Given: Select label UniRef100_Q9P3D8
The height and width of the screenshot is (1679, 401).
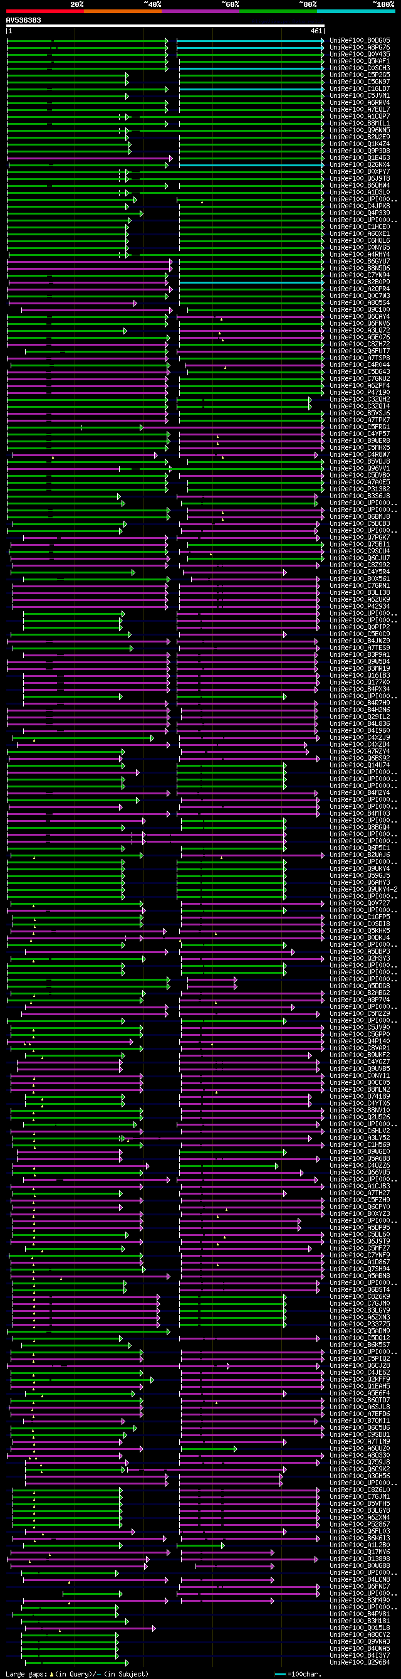Looking at the screenshot, I should tap(360, 151).
